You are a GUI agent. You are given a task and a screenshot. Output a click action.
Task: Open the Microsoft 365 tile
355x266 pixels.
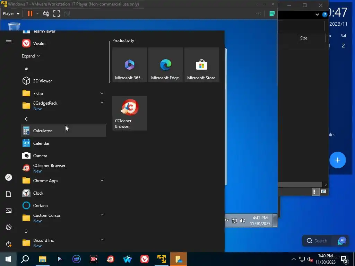pyautogui.click(x=130, y=65)
